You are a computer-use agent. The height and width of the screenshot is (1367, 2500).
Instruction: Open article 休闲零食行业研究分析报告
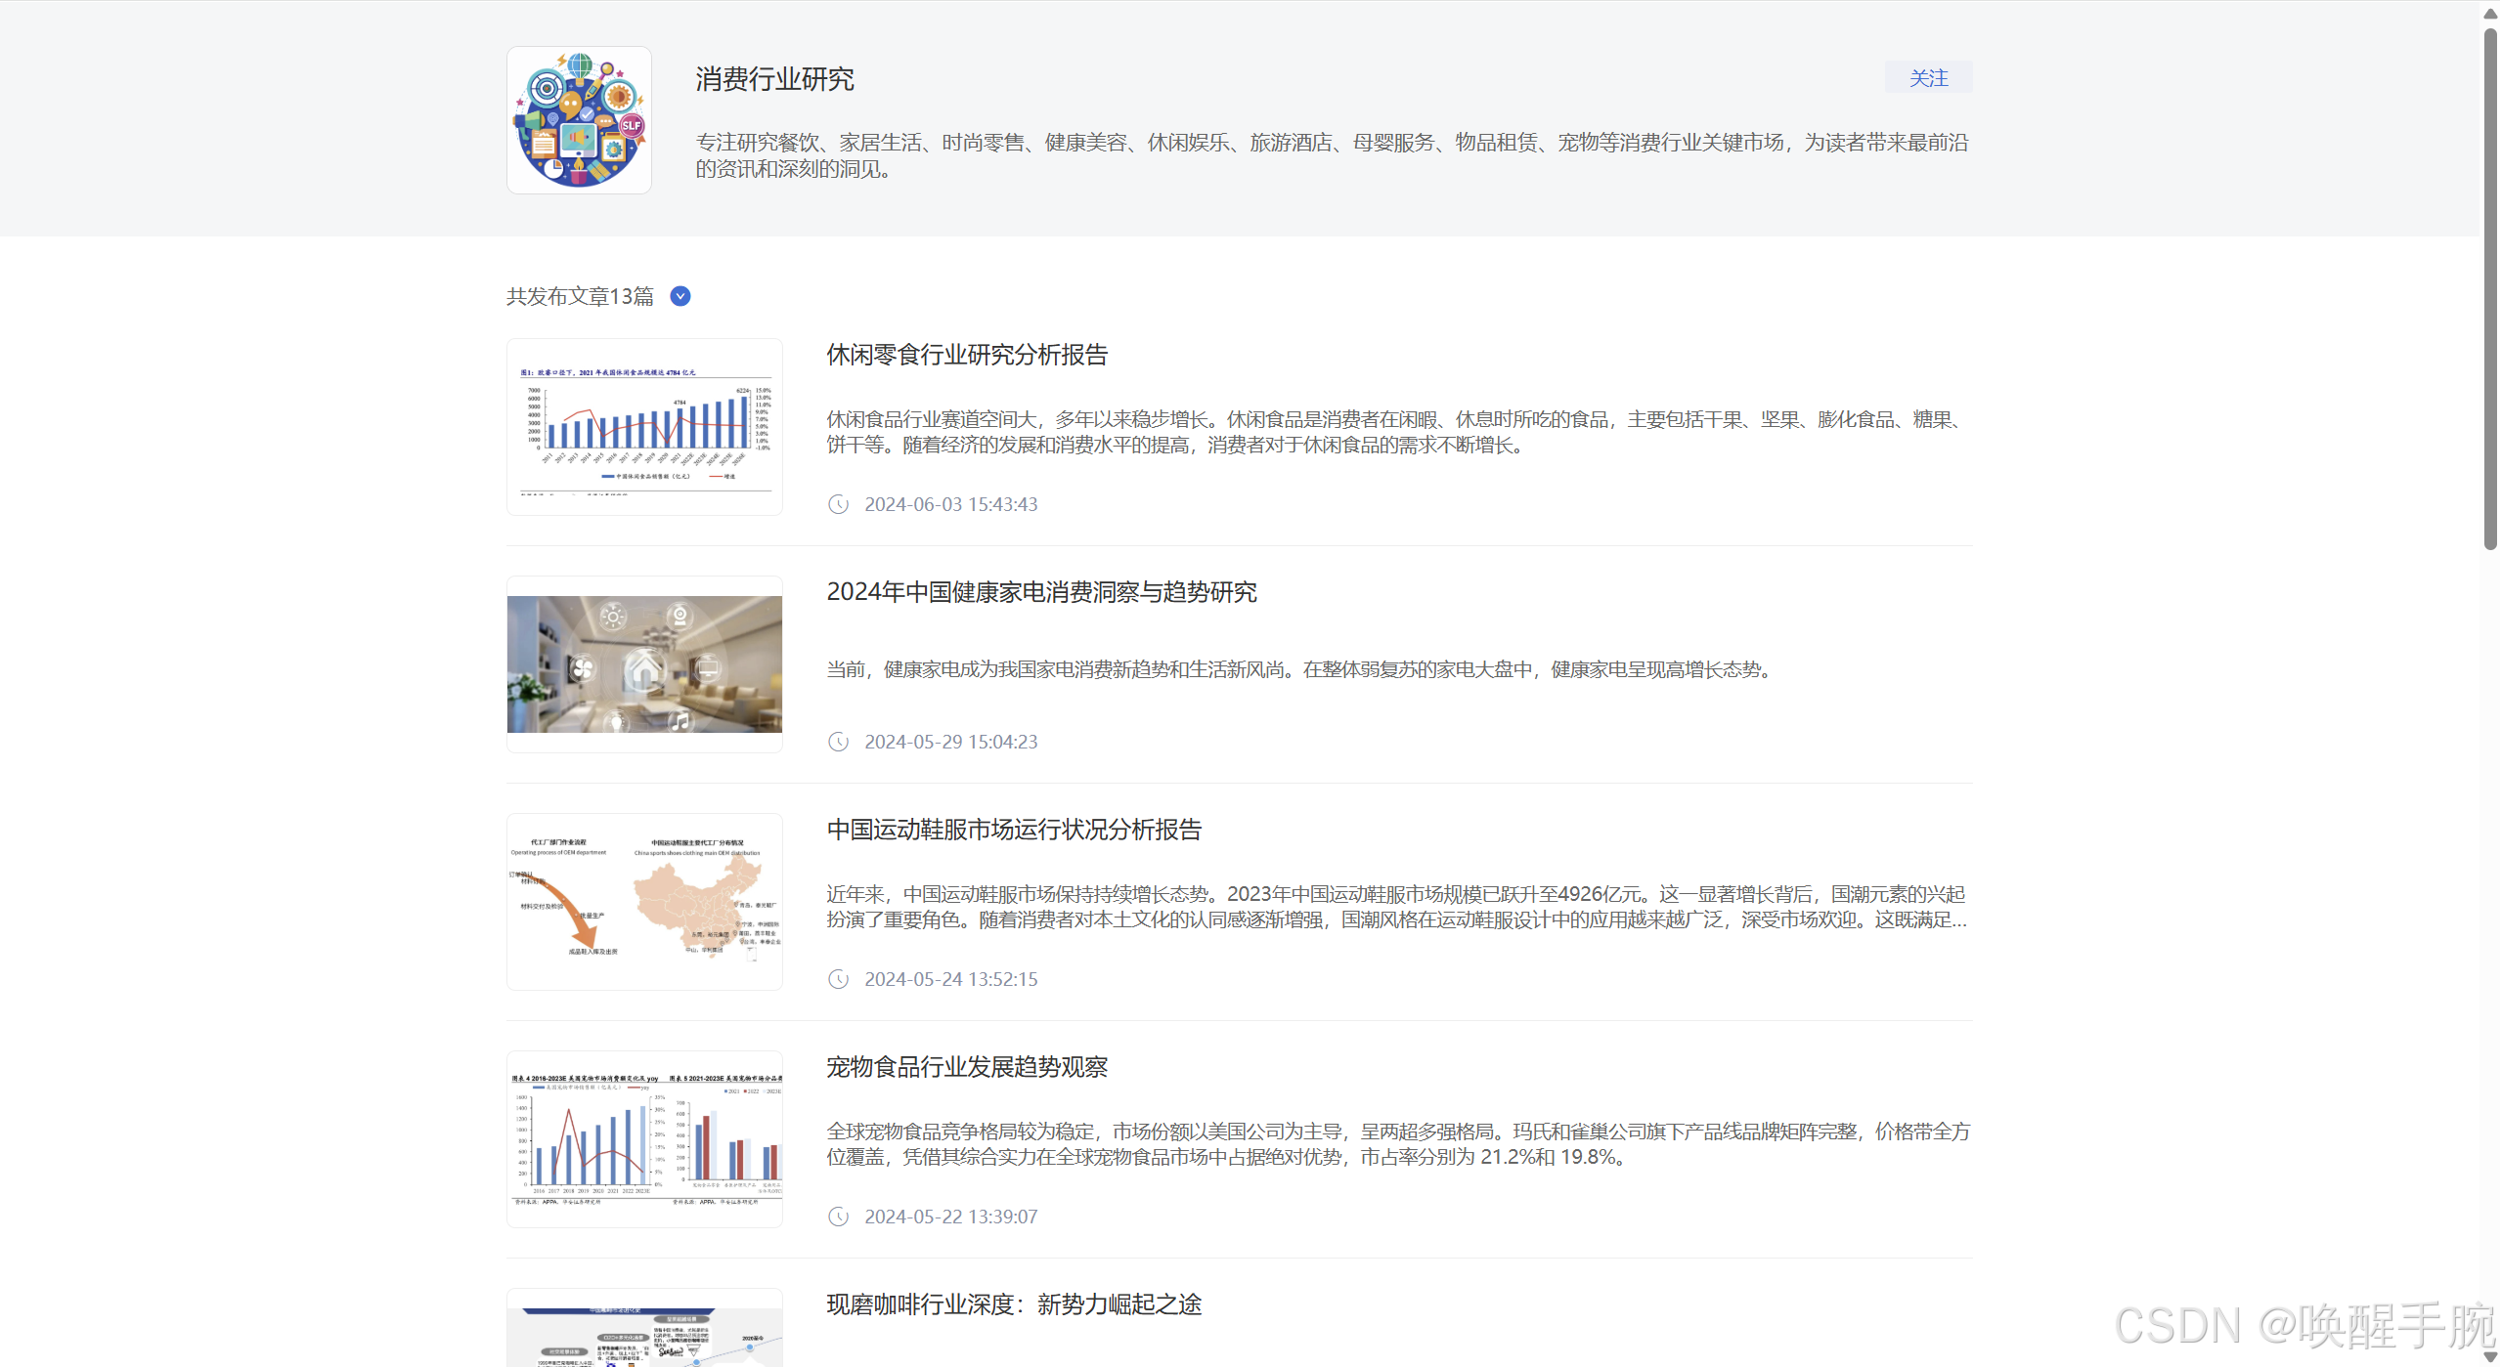pos(967,355)
